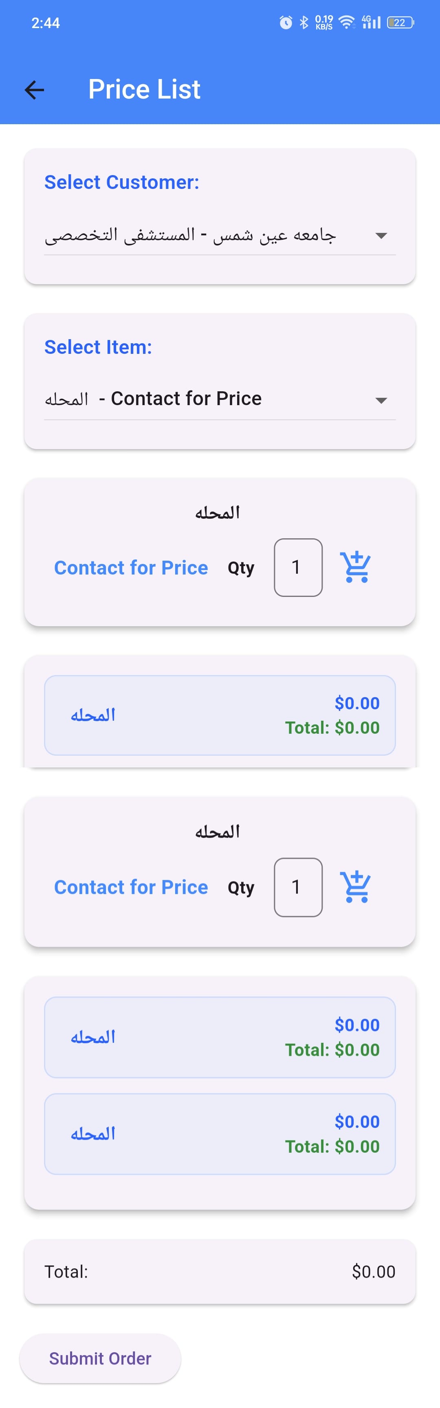This screenshot has width=440, height=1408.
Task: Tap the Wi-Fi status bar icon
Action: coord(347,22)
